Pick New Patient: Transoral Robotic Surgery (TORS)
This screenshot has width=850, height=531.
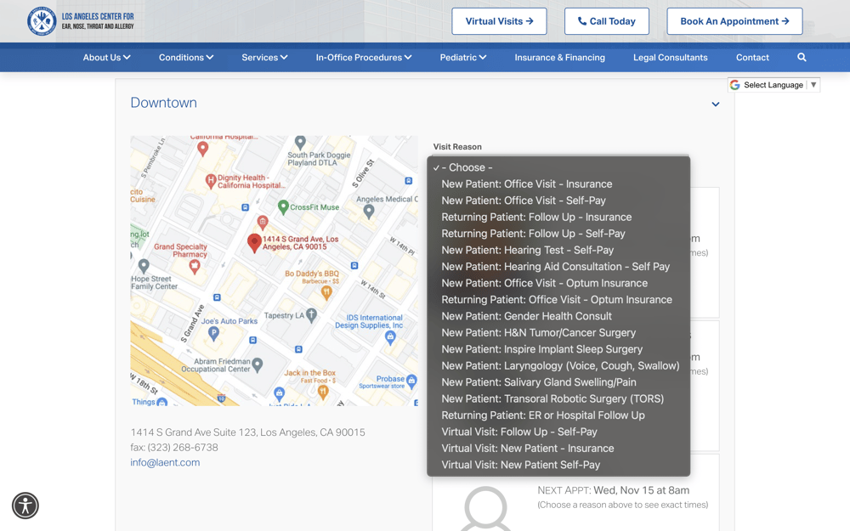558,398
